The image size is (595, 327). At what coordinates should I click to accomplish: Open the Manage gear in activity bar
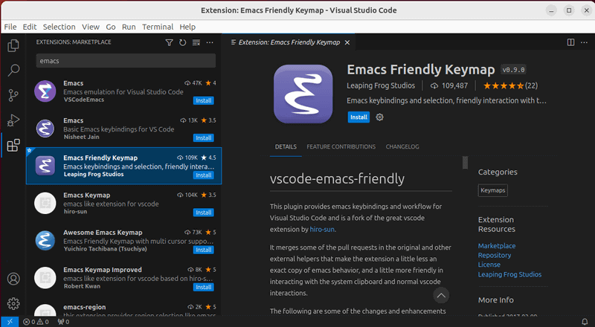[x=13, y=303]
